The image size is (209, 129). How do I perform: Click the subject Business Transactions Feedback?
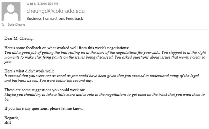55,19
